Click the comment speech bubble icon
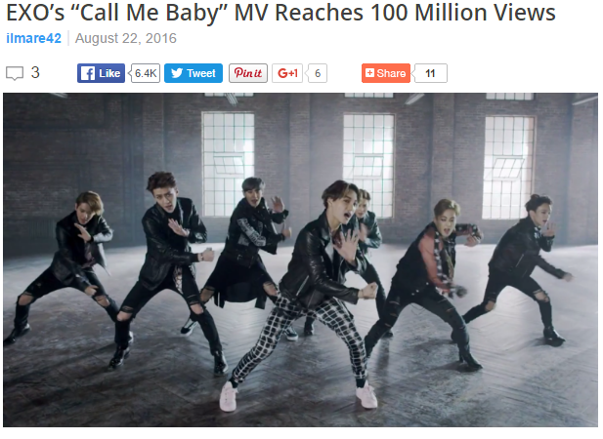The height and width of the screenshot is (439, 603). (15, 73)
